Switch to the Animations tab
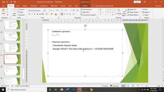The width and height of the screenshot is (164, 92). pyautogui.click(x=44, y=6)
